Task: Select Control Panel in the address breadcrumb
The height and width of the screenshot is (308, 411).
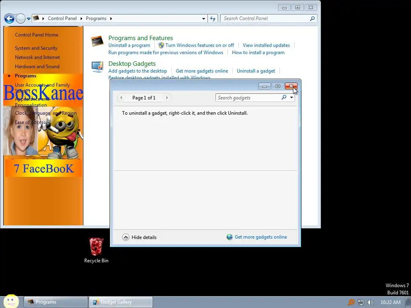Action: tap(62, 18)
